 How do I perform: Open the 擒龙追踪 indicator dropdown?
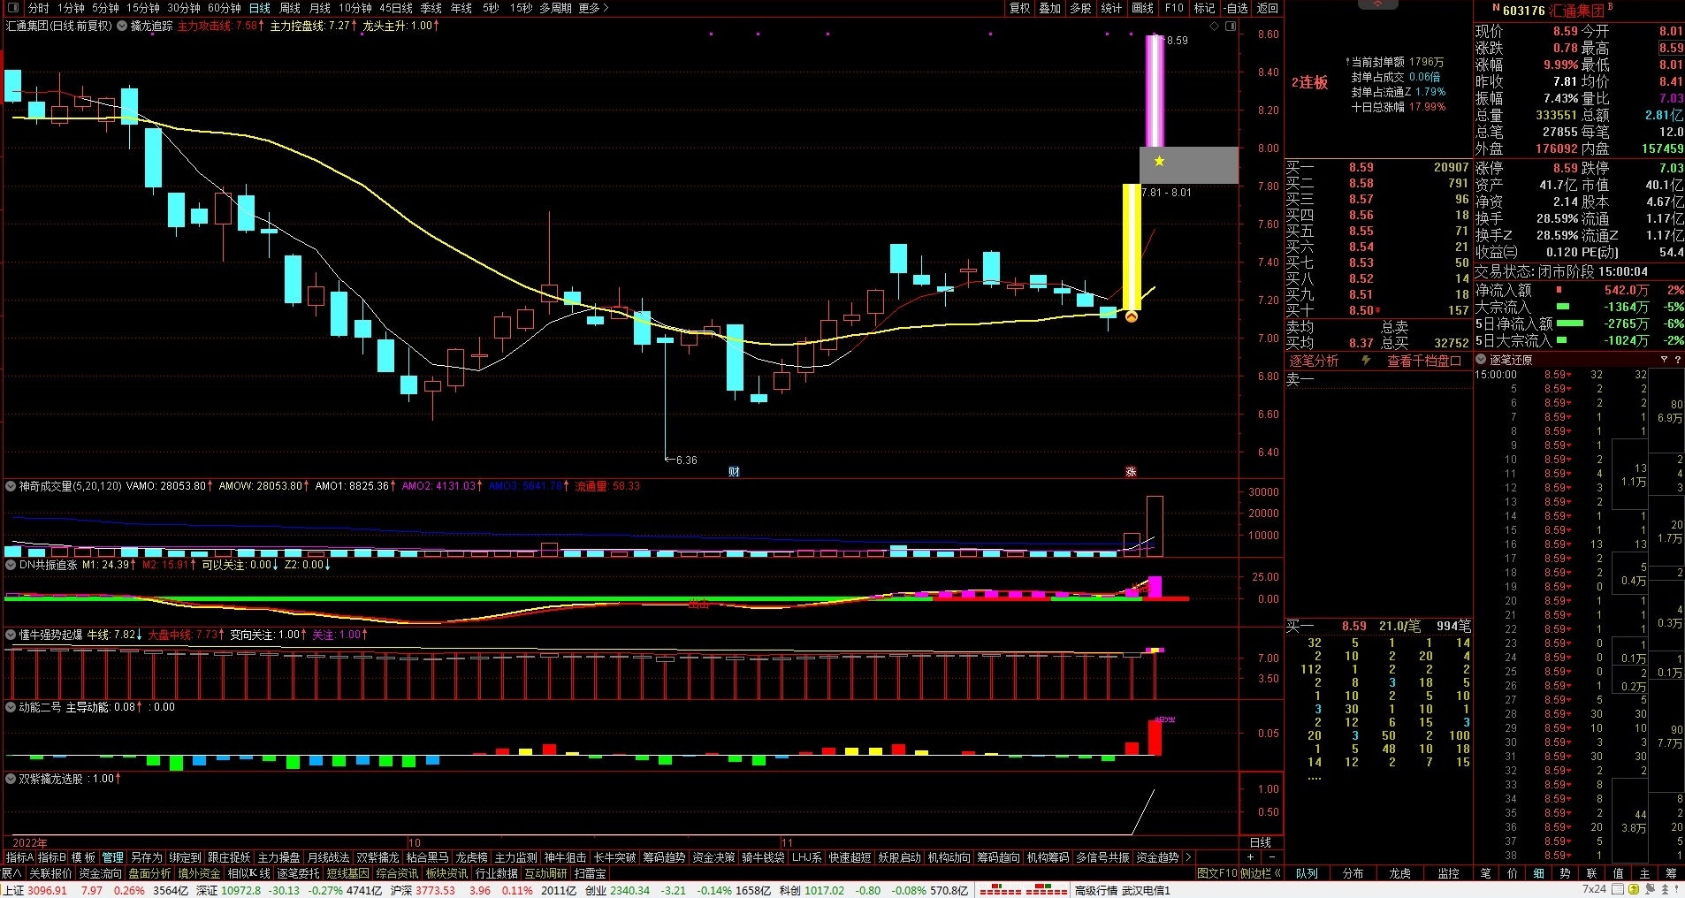pos(122,26)
